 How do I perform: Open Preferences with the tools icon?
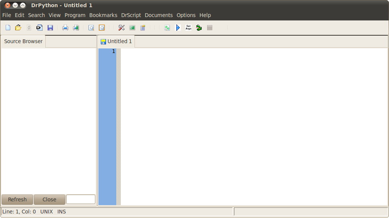[121, 28]
